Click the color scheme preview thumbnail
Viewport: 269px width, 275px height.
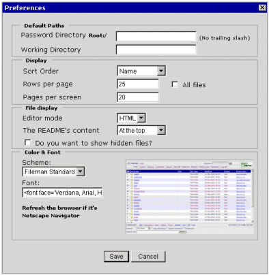(190, 197)
